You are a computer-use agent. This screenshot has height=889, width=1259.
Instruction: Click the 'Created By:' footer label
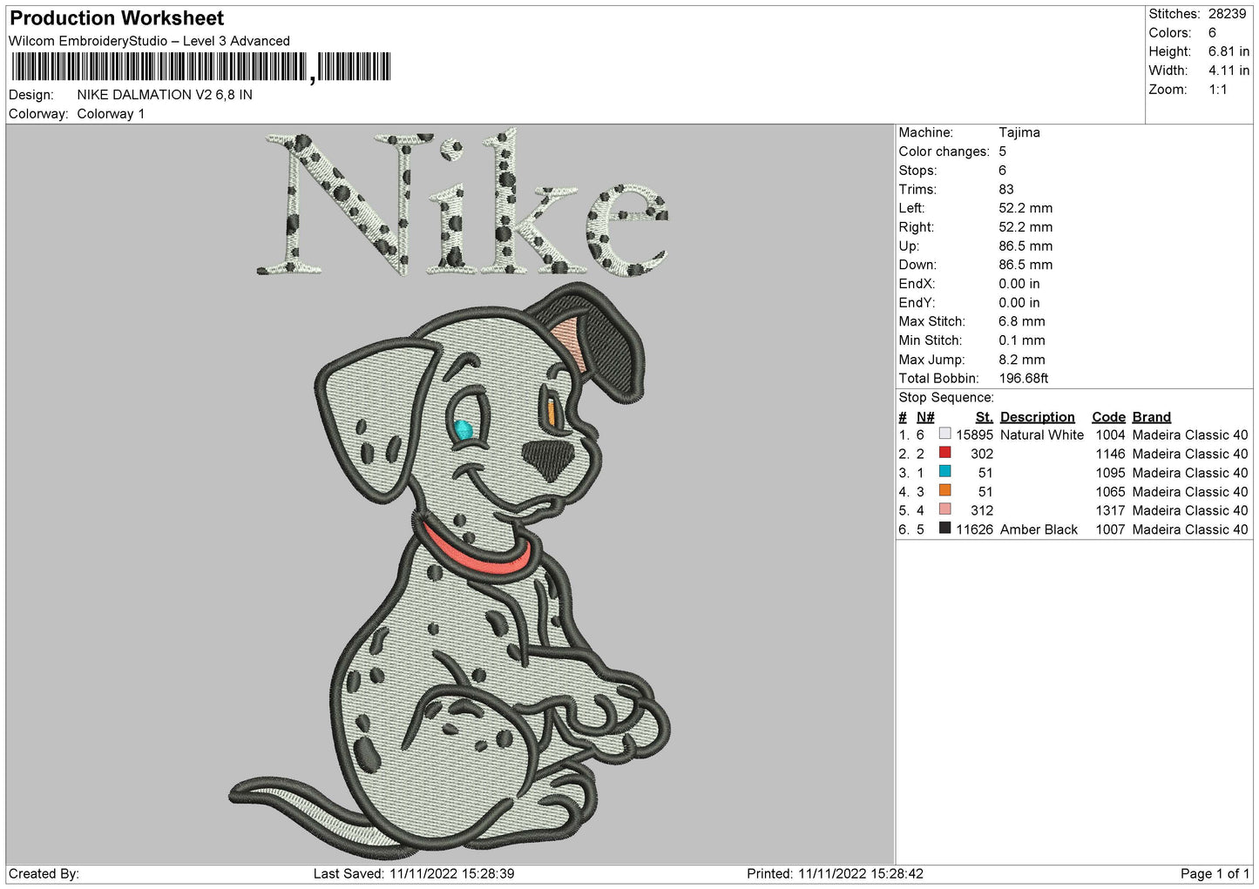pyautogui.click(x=44, y=873)
